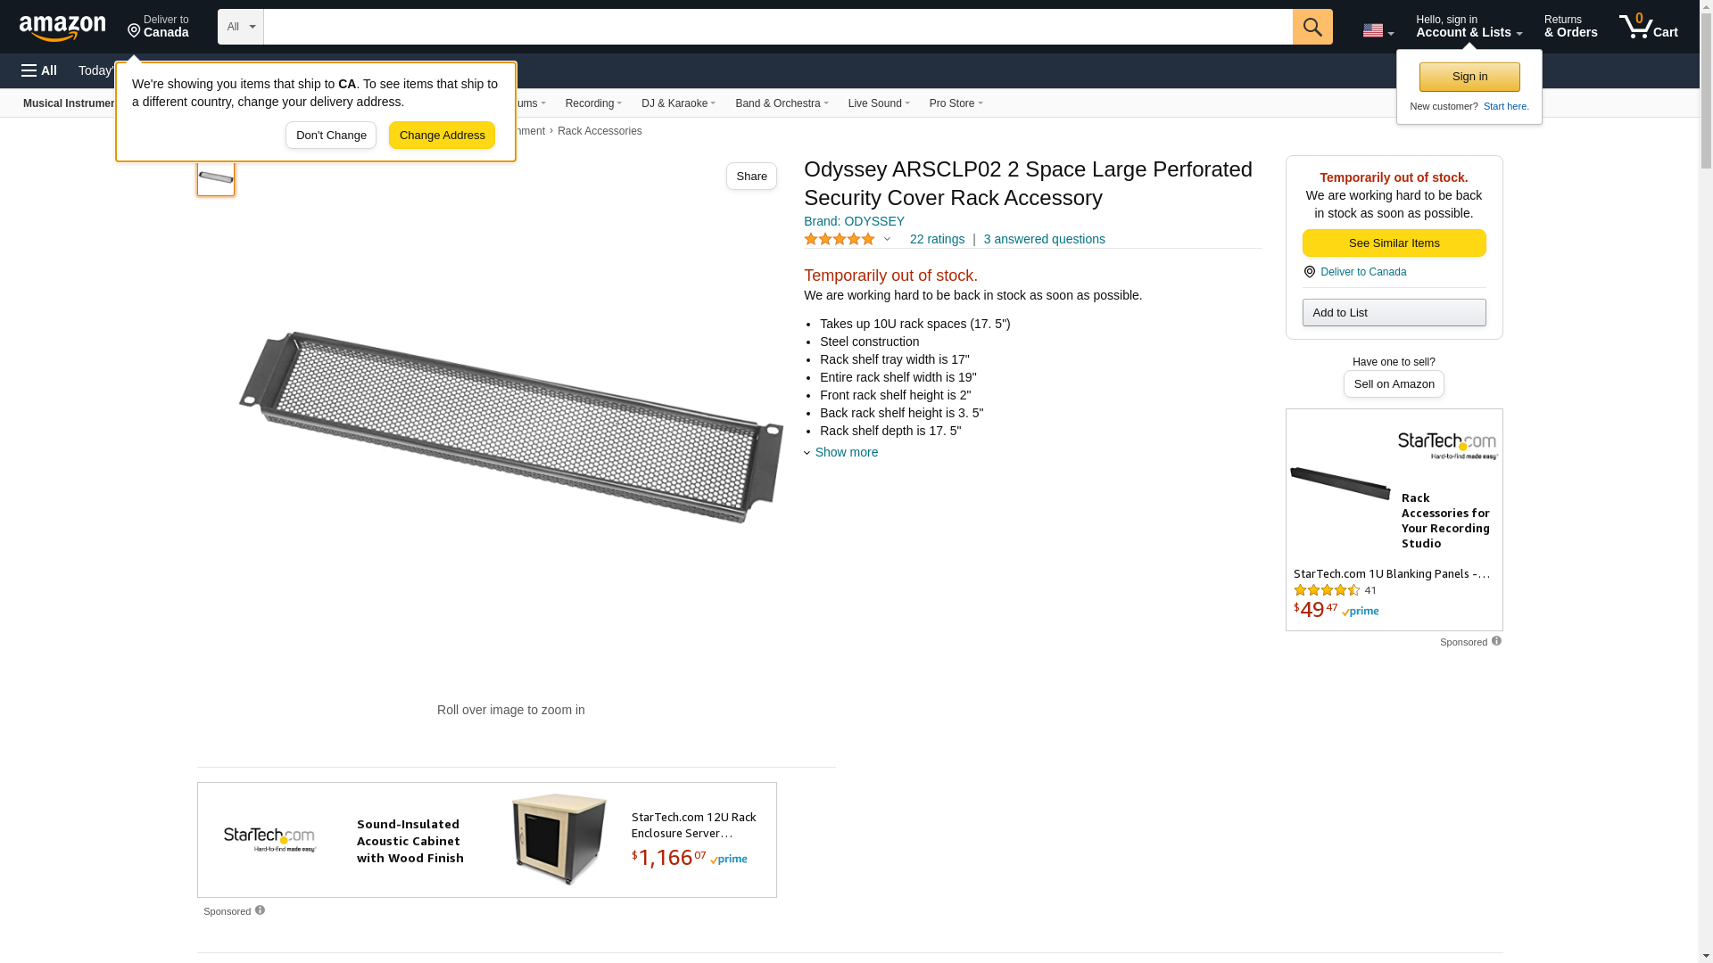Open the shopping cart icon
1713x963 pixels.
point(1648,27)
